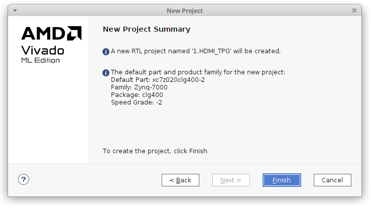Click the '1.HDMI_TPG' project name sentence
Viewport: 372px width, 208px height.
coord(196,51)
